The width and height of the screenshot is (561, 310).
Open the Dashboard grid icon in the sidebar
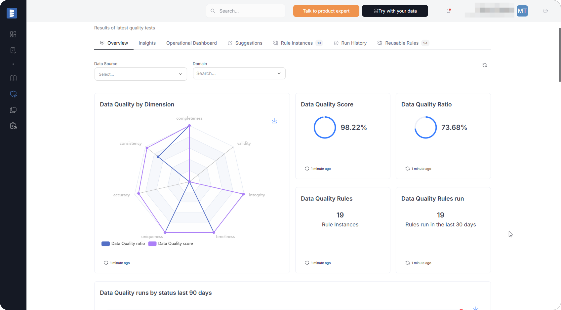click(13, 34)
